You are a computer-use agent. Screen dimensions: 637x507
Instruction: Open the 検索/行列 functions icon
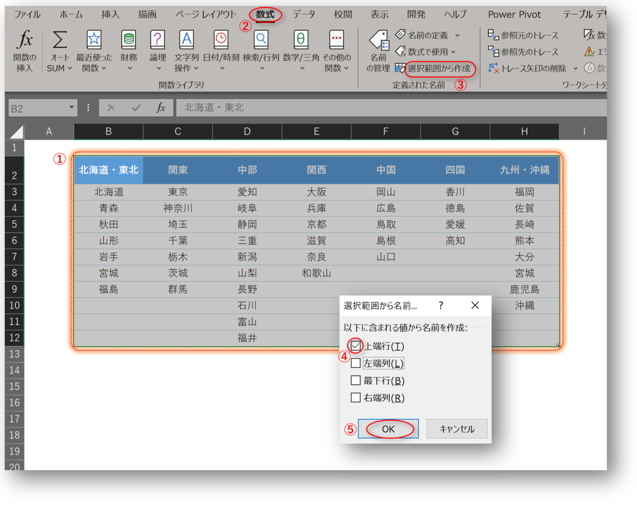(261, 40)
